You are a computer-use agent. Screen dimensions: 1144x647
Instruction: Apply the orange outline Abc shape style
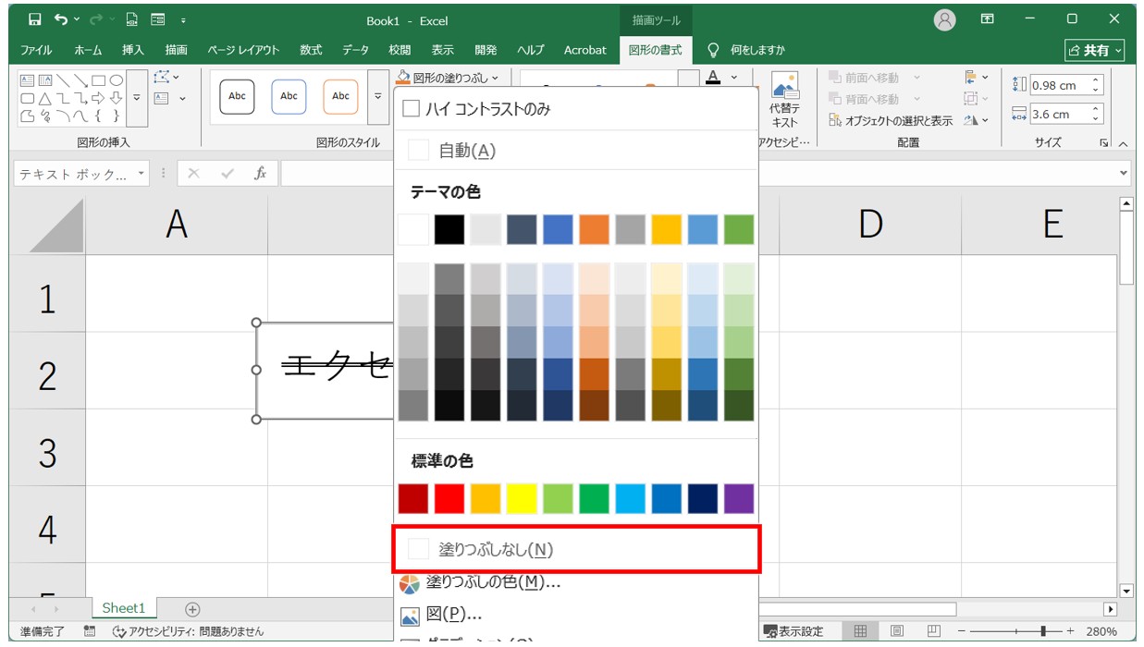[x=340, y=96]
